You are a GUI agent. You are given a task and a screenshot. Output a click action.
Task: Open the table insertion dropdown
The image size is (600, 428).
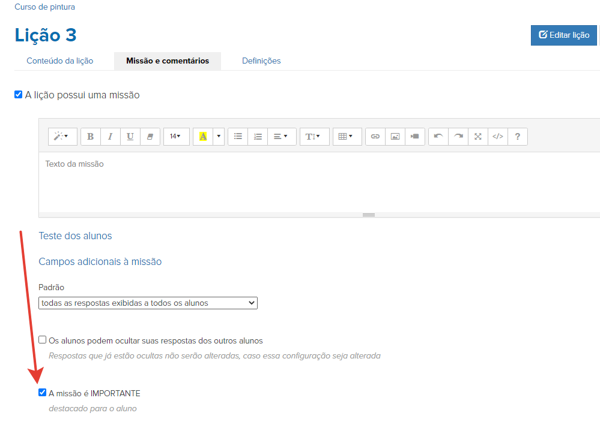tap(346, 137)
